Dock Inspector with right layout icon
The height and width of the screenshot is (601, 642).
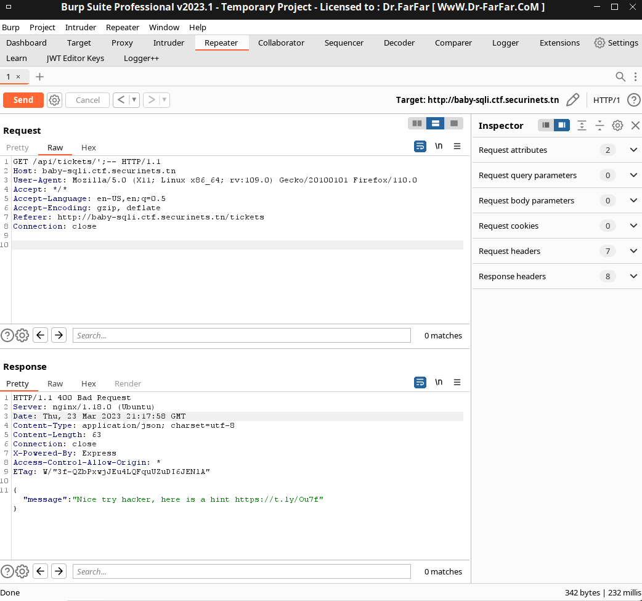click(562, 125)
